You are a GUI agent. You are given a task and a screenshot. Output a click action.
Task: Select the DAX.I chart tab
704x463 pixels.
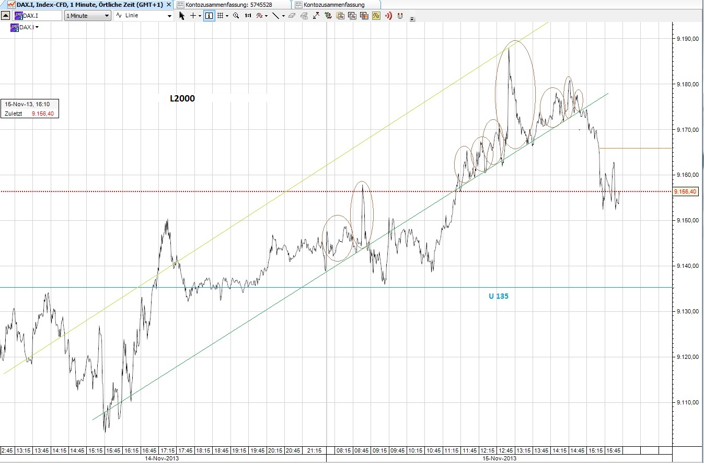point(84,4)
